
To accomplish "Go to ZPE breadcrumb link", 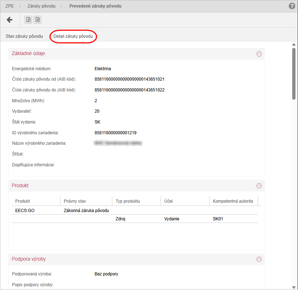I will tap(10, 6).
